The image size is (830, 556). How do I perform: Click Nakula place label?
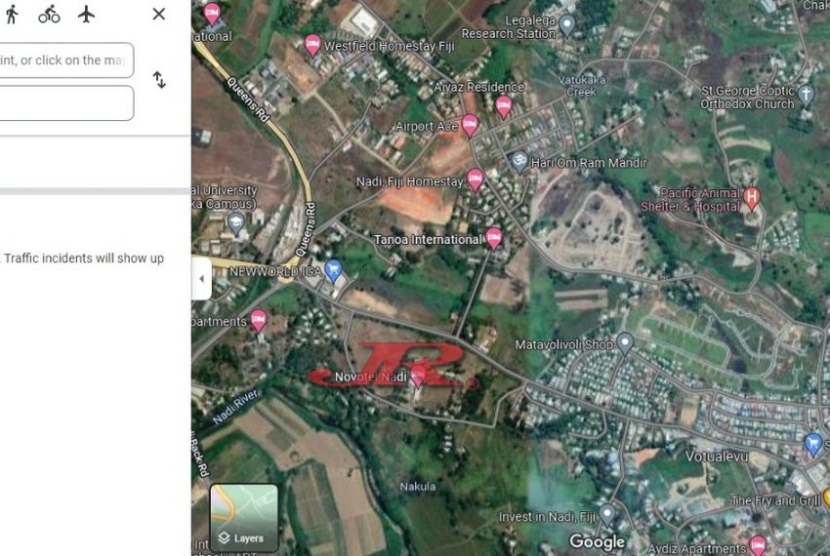[x=418, y=486]
